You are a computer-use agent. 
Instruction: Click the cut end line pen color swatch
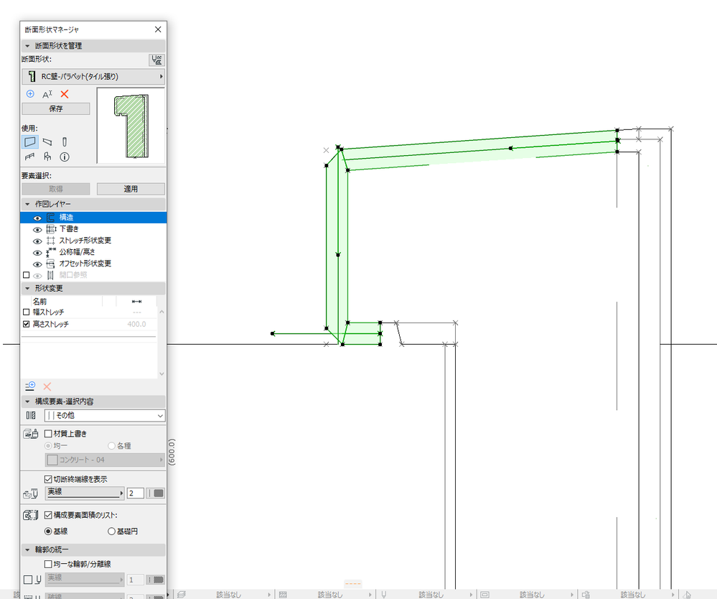[x=155, y=493]
